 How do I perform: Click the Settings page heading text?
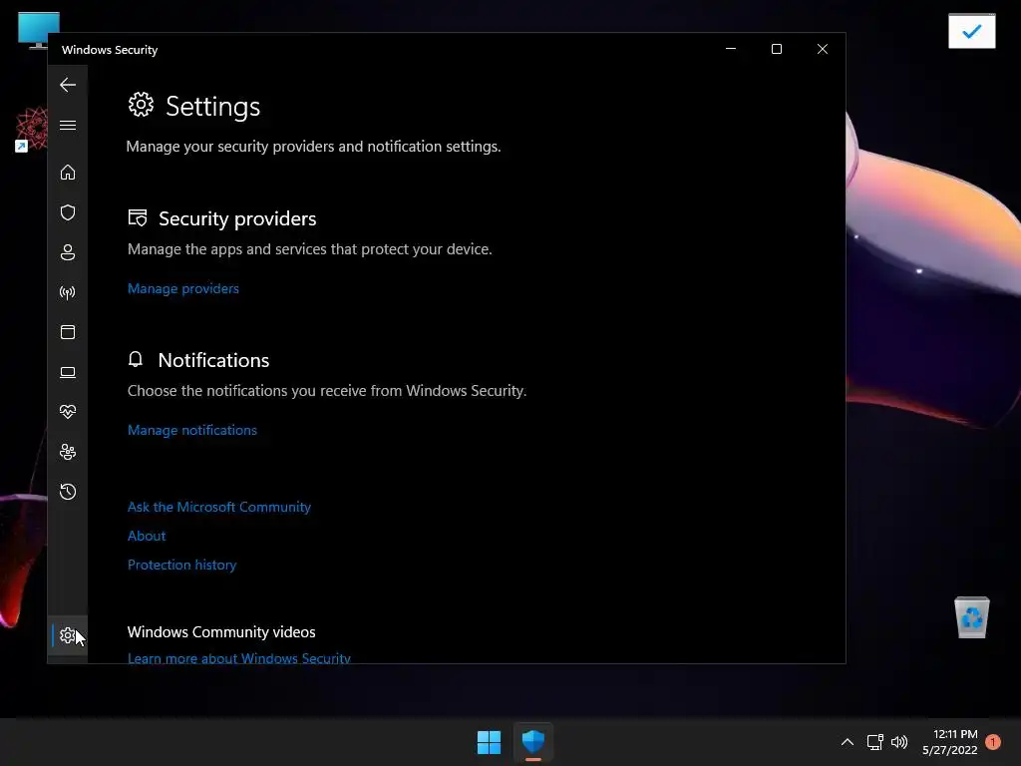coord(213,106)
